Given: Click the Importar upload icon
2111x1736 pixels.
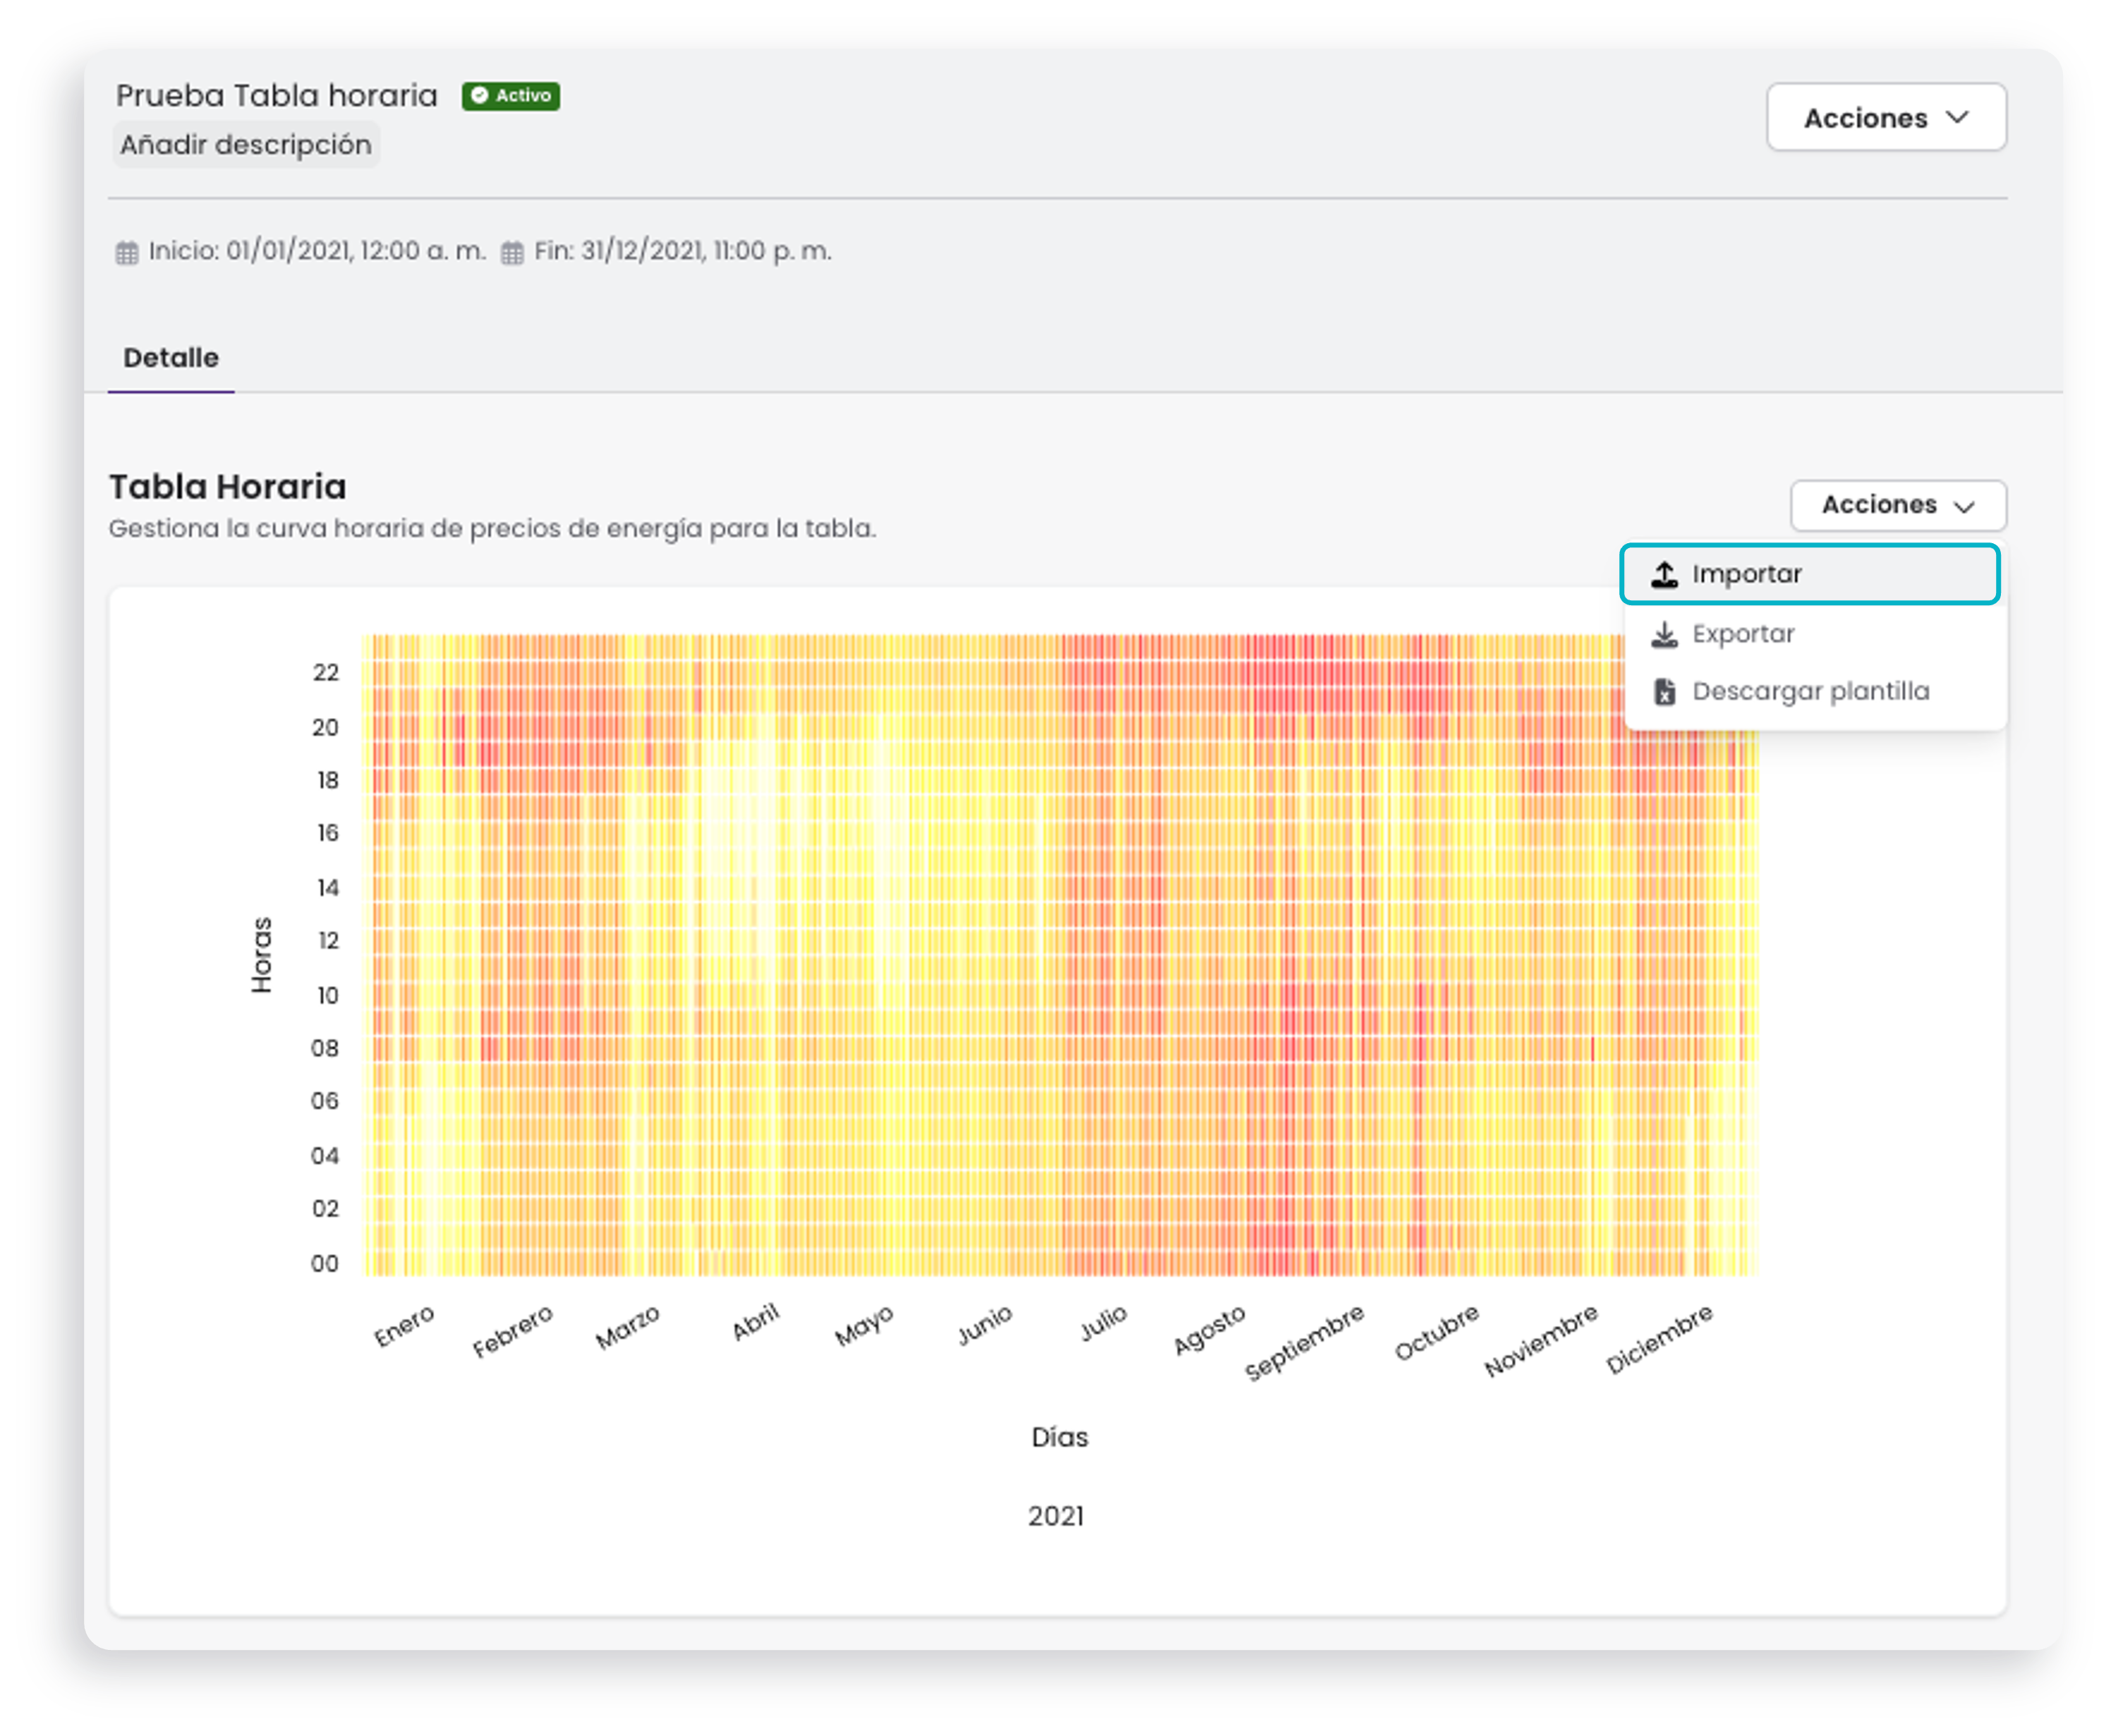Looking at the screenshot, I should tap(1663, 574).
